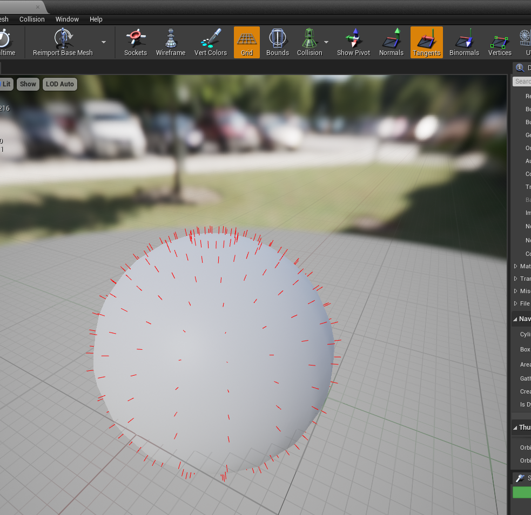The image size is (531, 515).
Task: Open the Show viewport options
Action: coord(28,84)
